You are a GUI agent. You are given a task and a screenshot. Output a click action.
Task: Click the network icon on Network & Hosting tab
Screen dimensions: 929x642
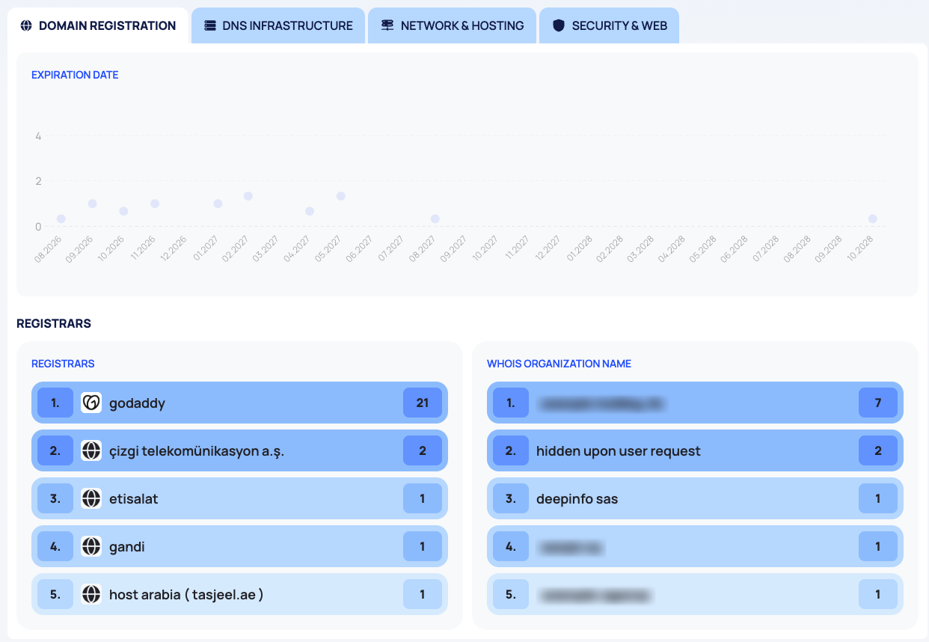click(387, 25)
